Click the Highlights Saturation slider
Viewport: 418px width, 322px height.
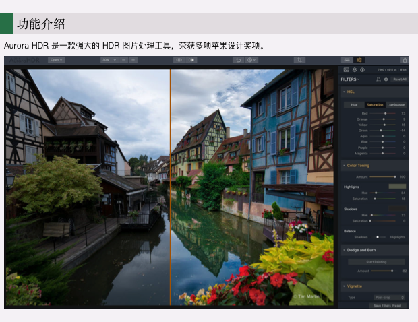coord(382,199)
